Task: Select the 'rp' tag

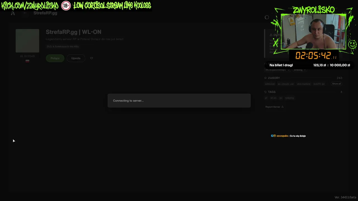Action: click(281, 98)
